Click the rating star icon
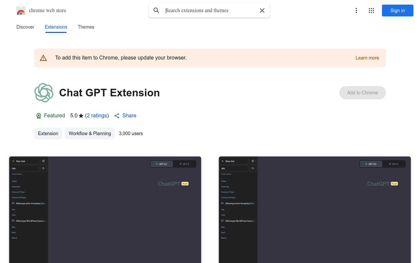 point(81,116)
